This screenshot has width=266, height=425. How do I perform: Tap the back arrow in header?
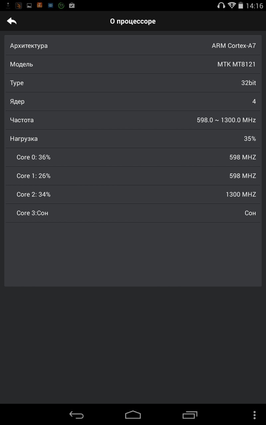12,21
